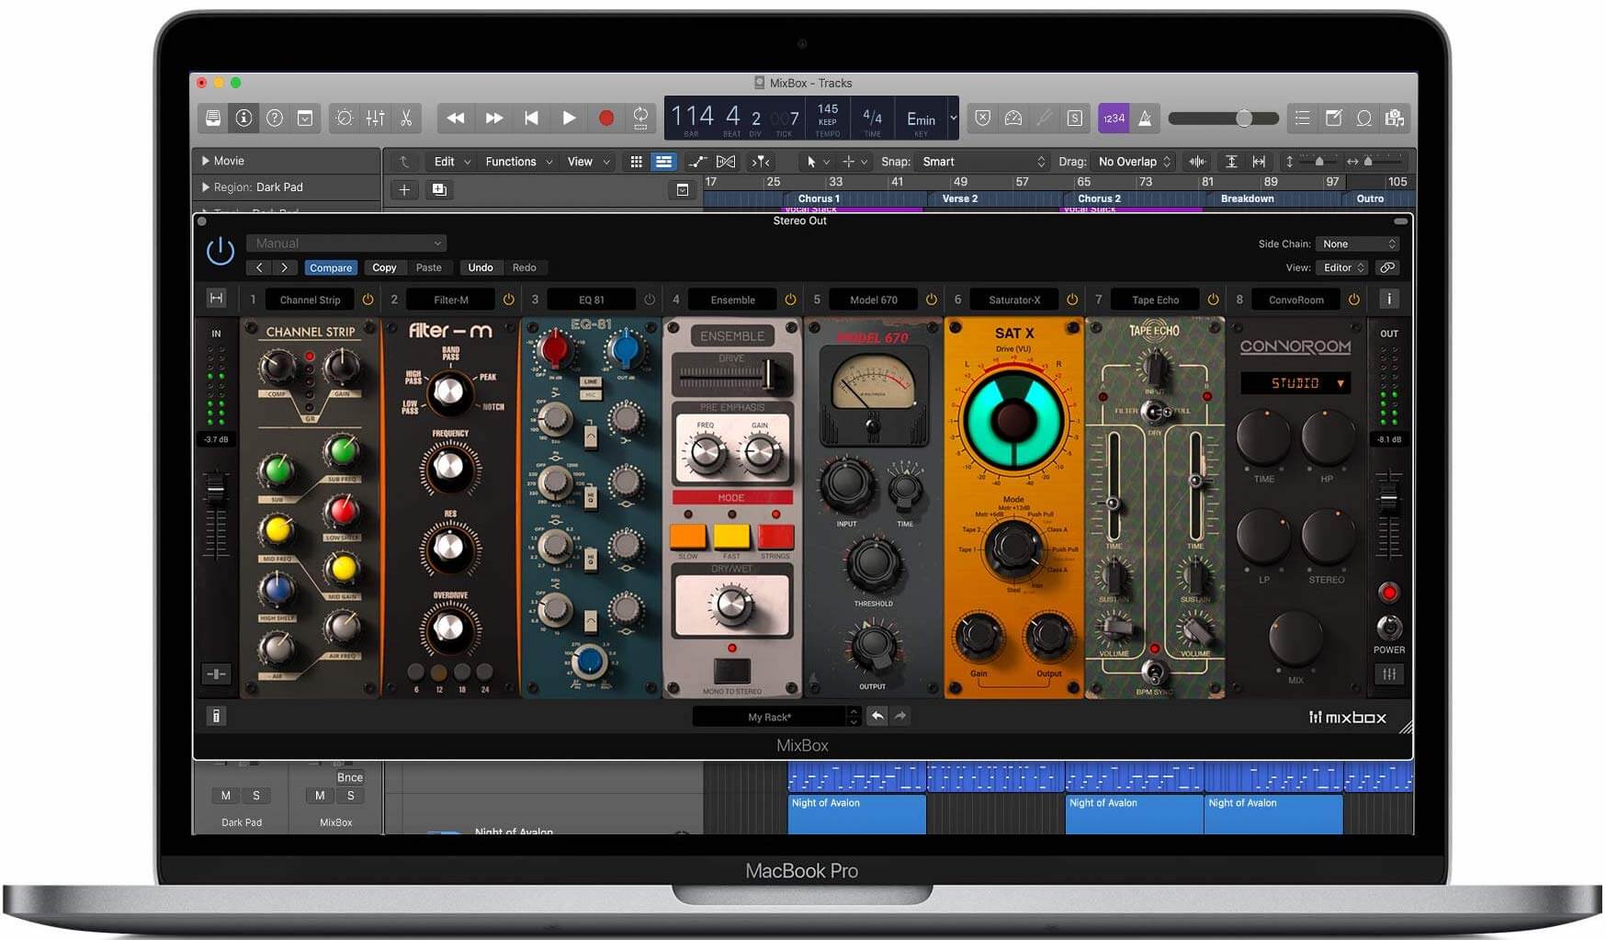The image size is (1606, 940).
Task: Click the add track plus button
Action: (x=404, y=189)
